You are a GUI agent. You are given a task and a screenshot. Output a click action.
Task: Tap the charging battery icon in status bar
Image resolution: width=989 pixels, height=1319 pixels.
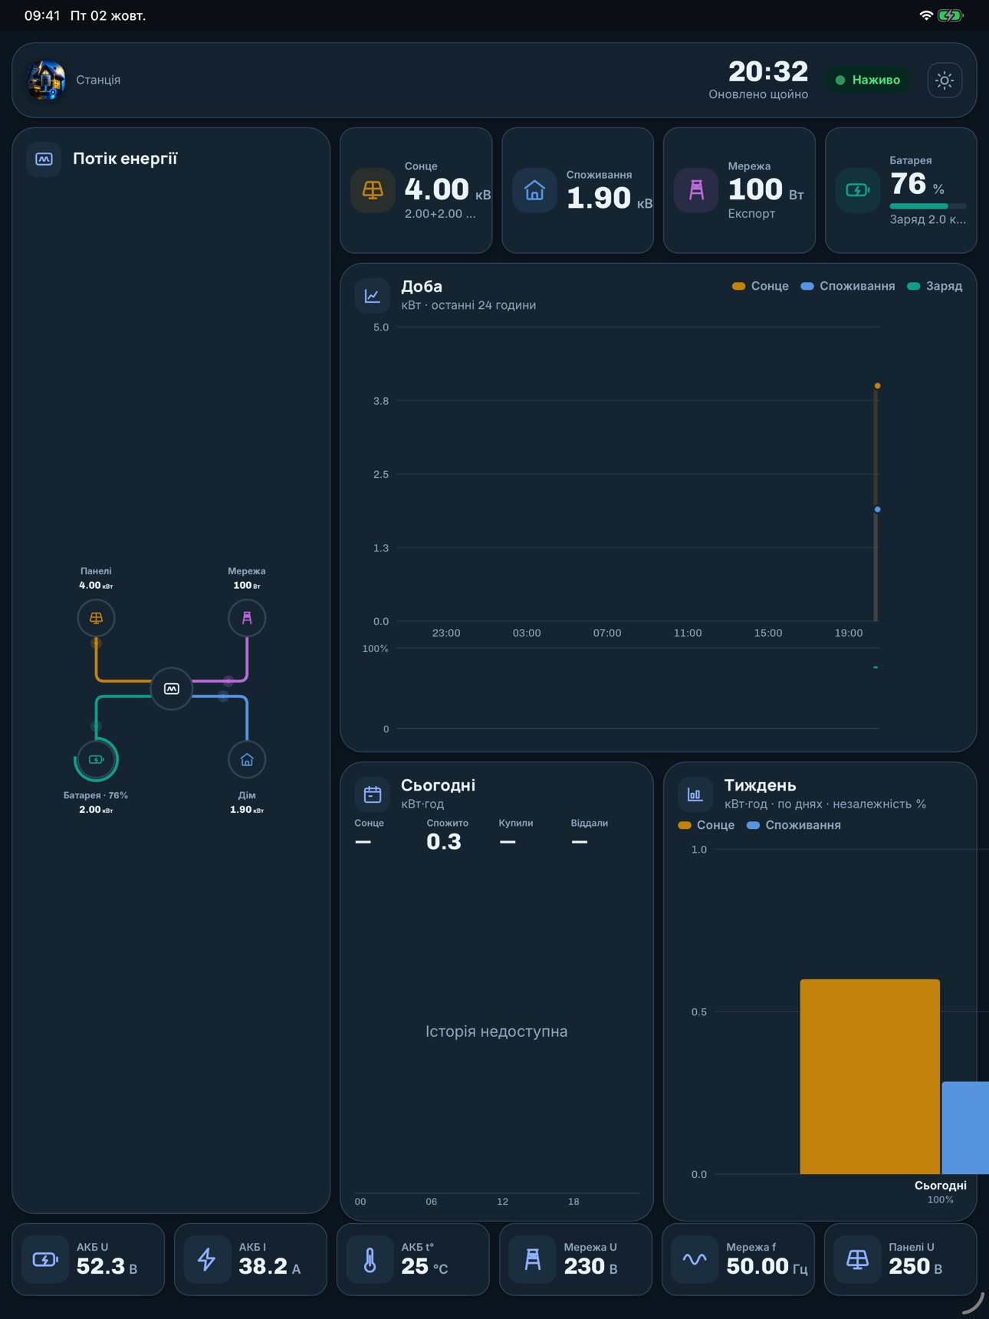[951, 15]
